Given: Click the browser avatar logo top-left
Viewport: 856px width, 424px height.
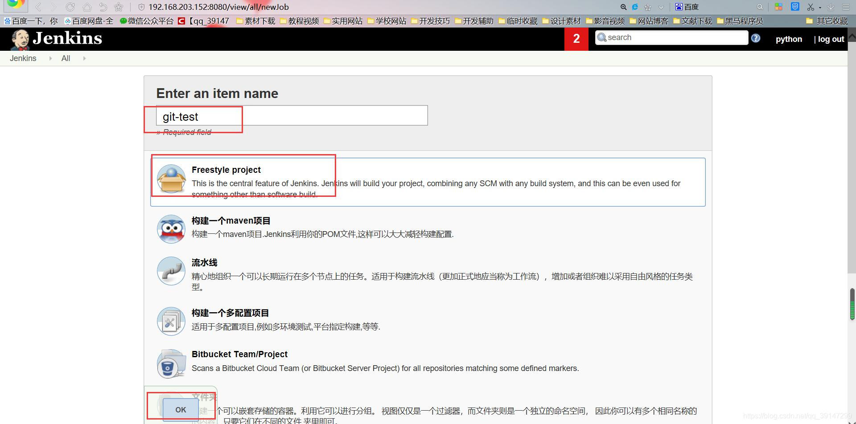Looking at the screenshot, I should coord(15,5).
